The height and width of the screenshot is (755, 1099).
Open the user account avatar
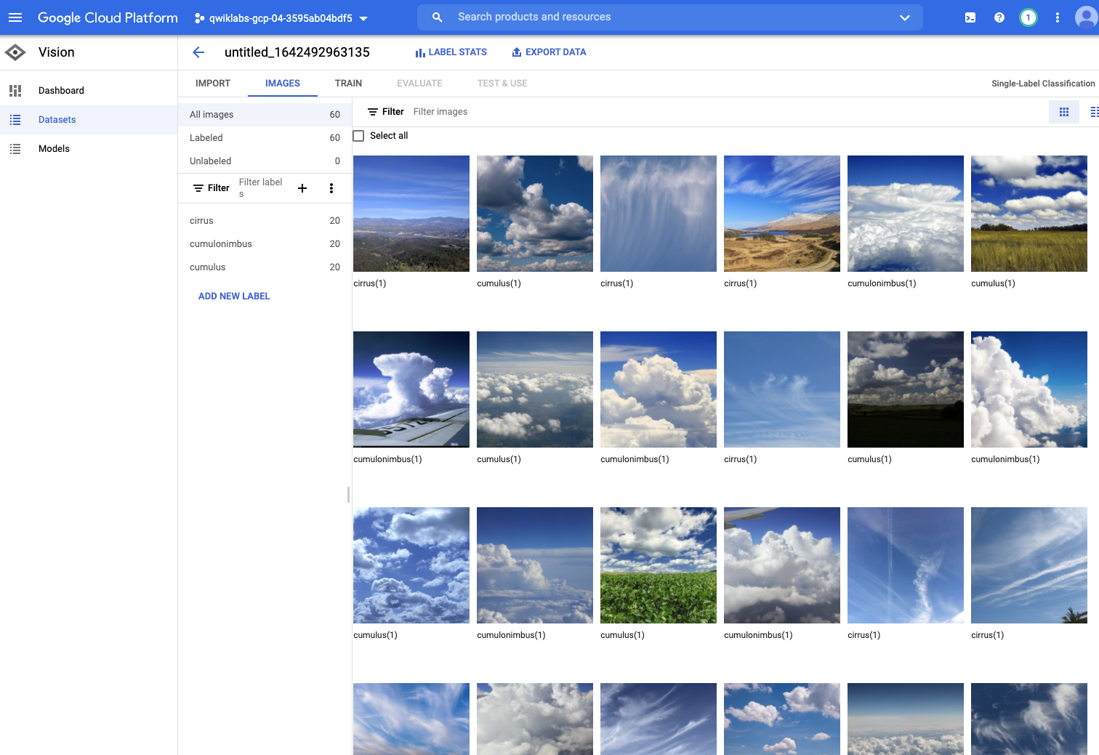point(1086,17)
